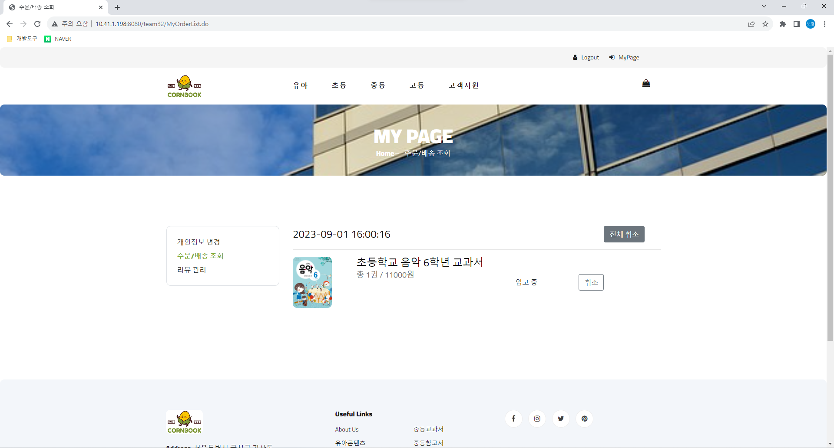Open the Instagram social icon
This screenshot has width=834, height=448.
coord(537,419)
